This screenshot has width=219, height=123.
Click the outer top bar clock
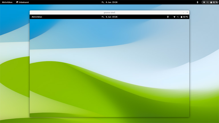click(109, 2)
